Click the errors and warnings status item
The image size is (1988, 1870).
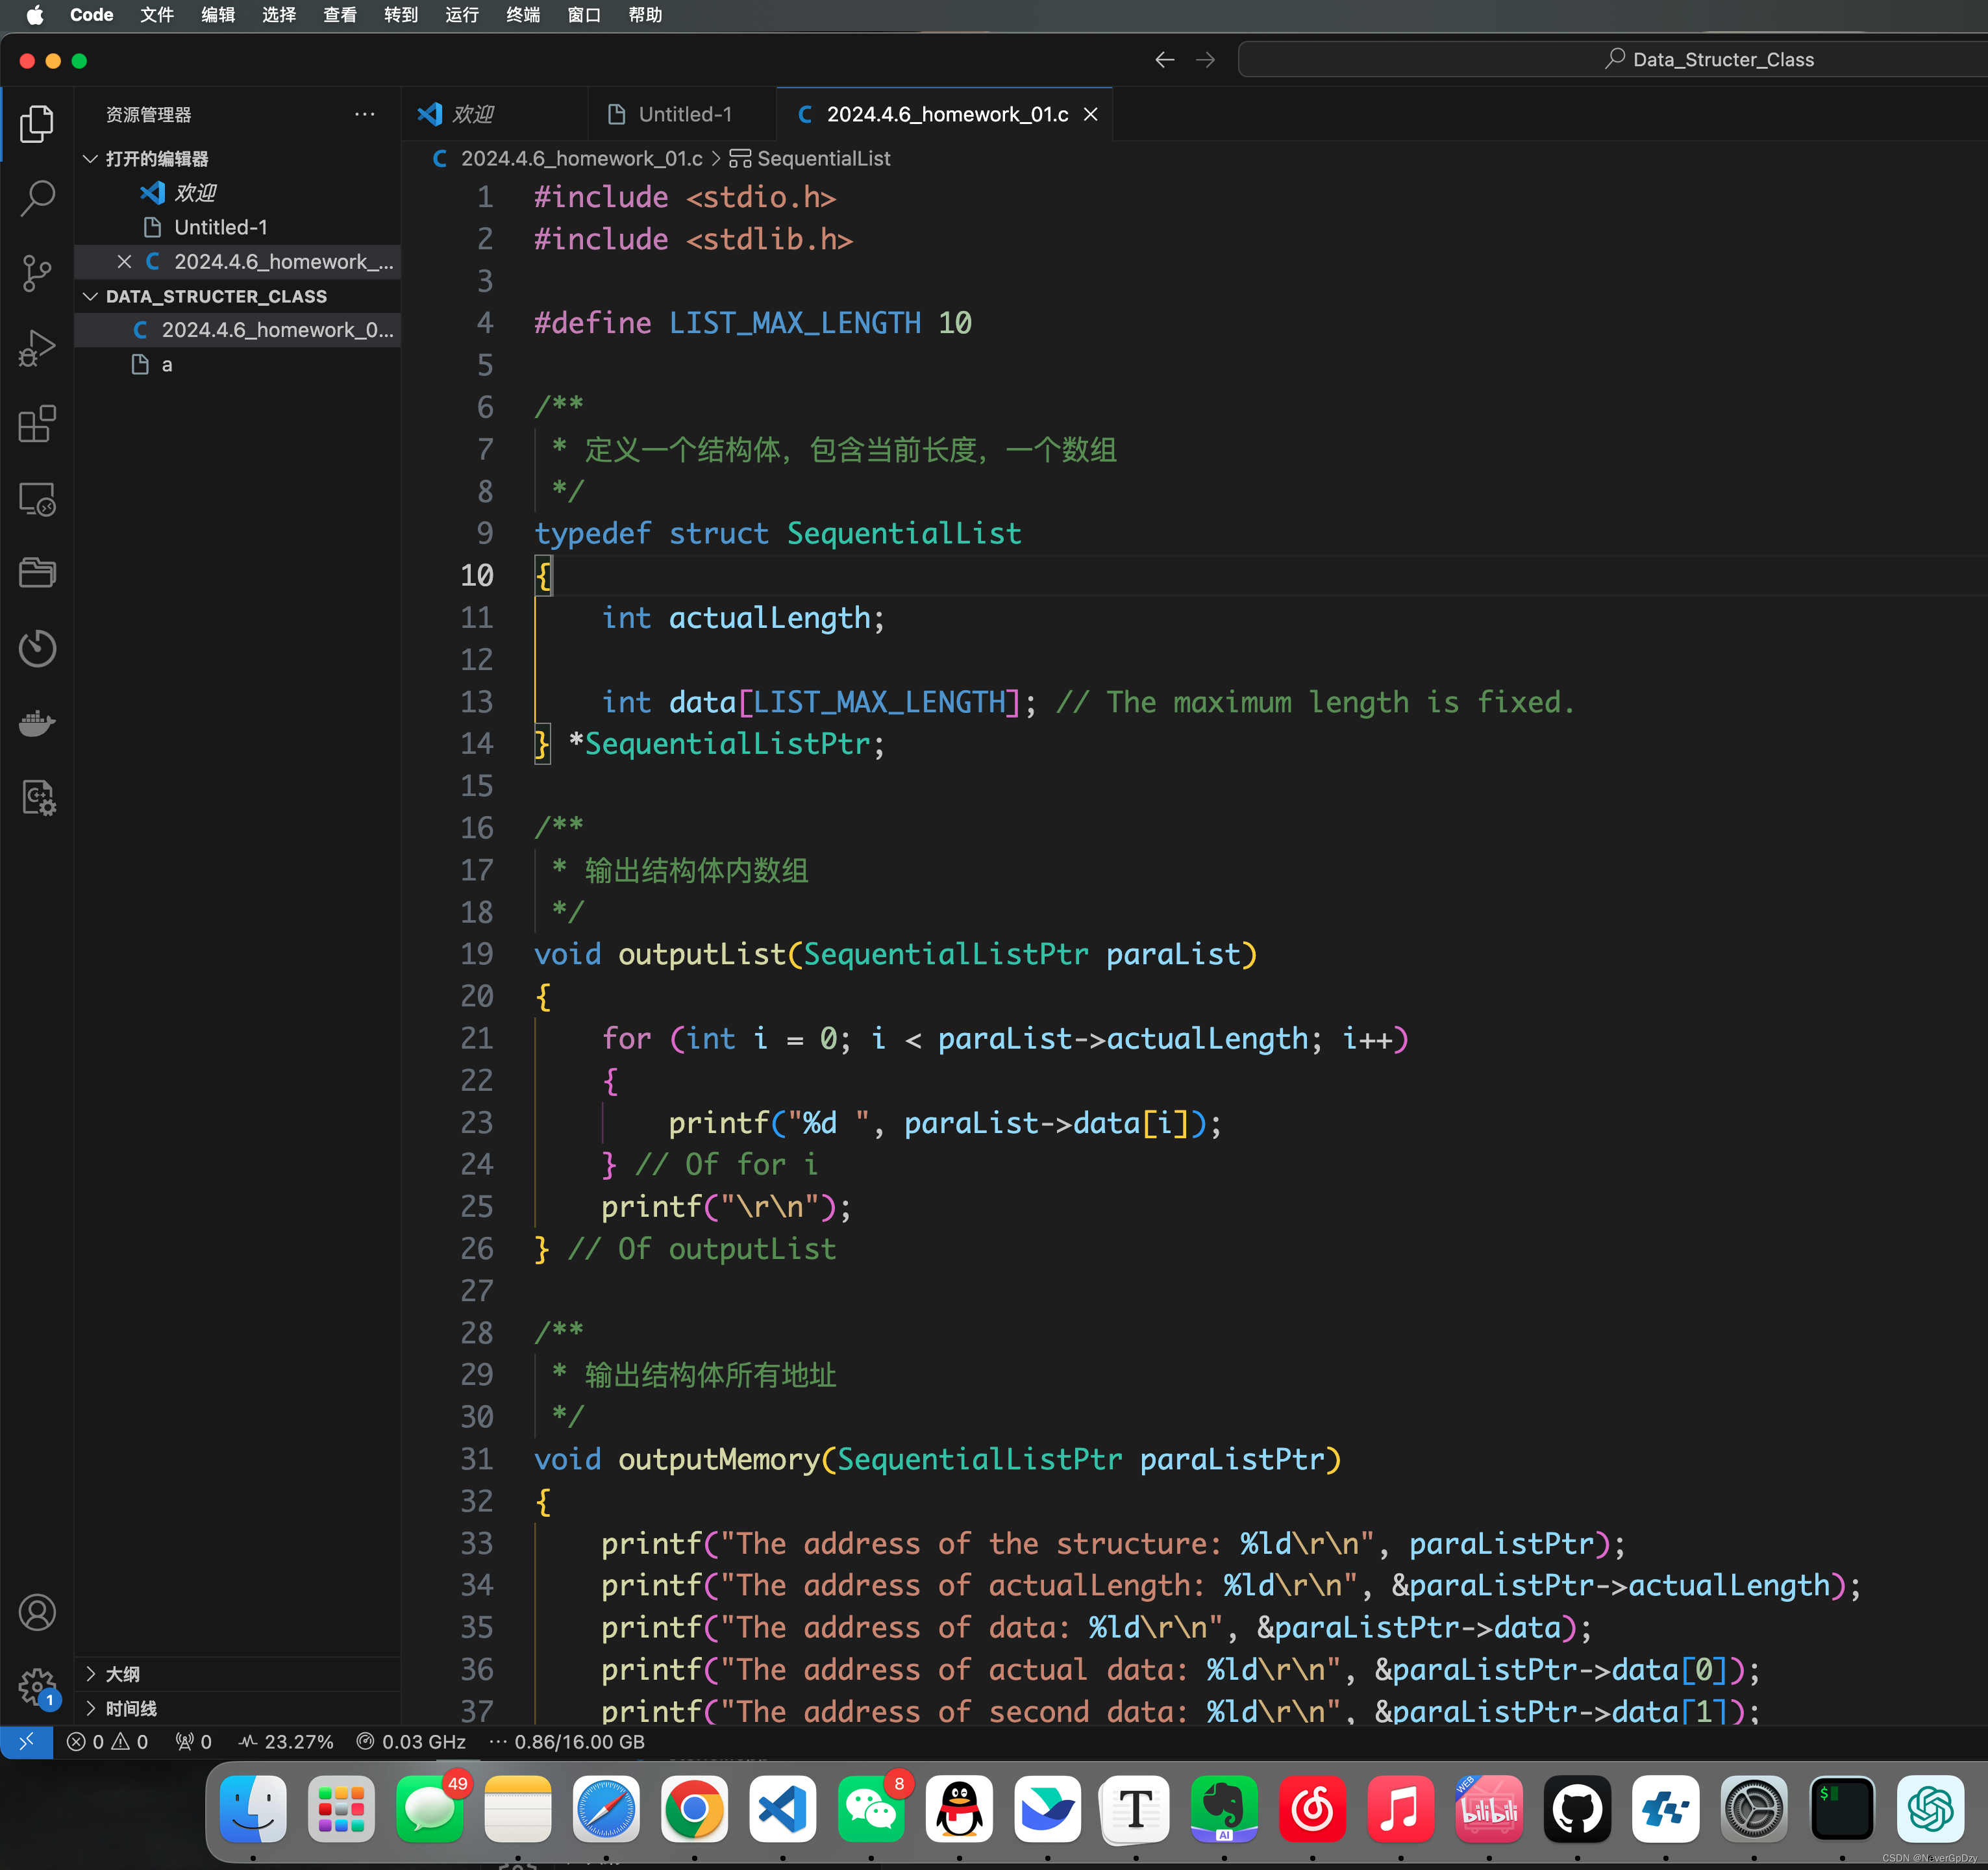pos(107,1741)
